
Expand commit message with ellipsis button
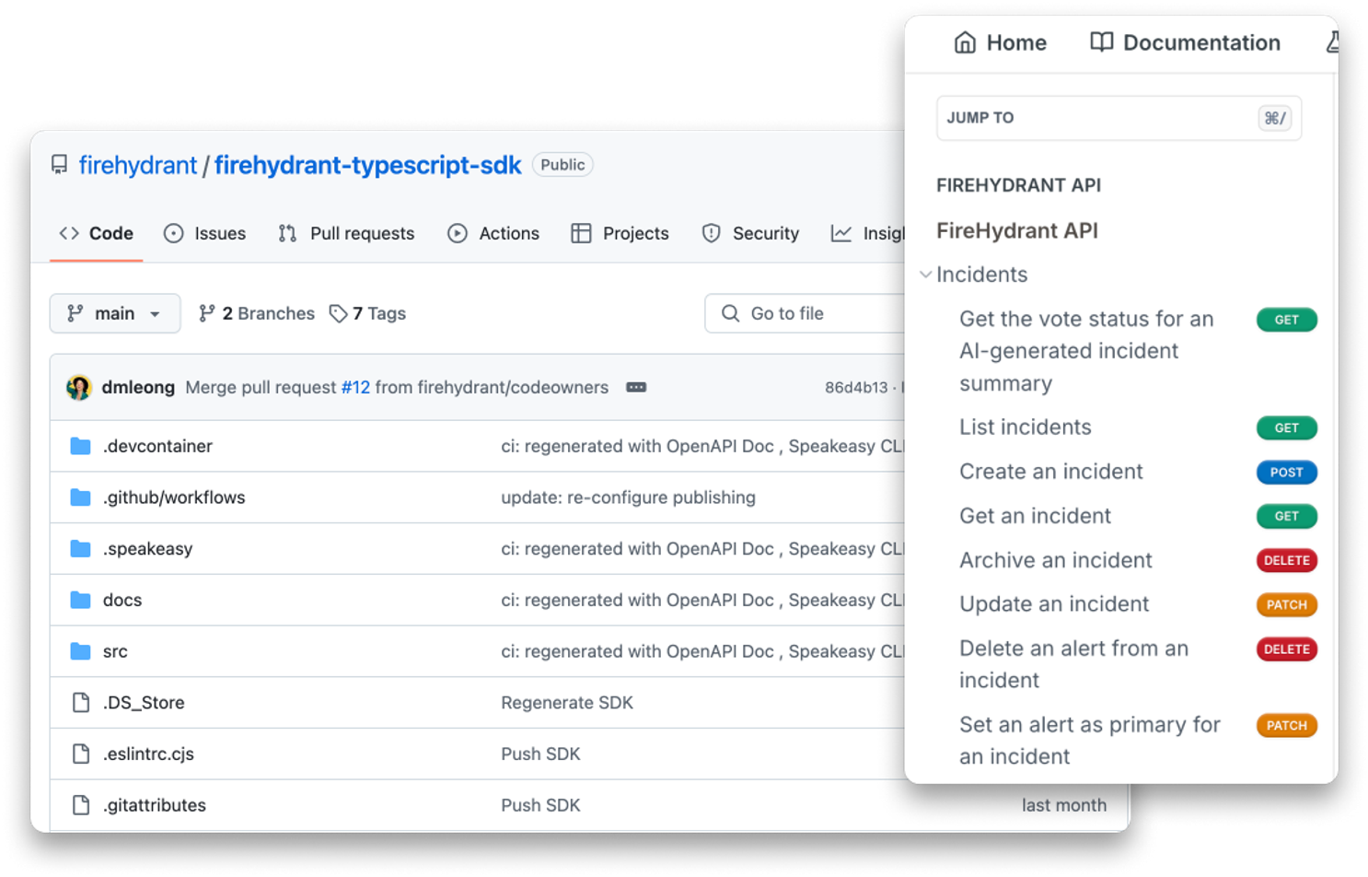(636, 388)
